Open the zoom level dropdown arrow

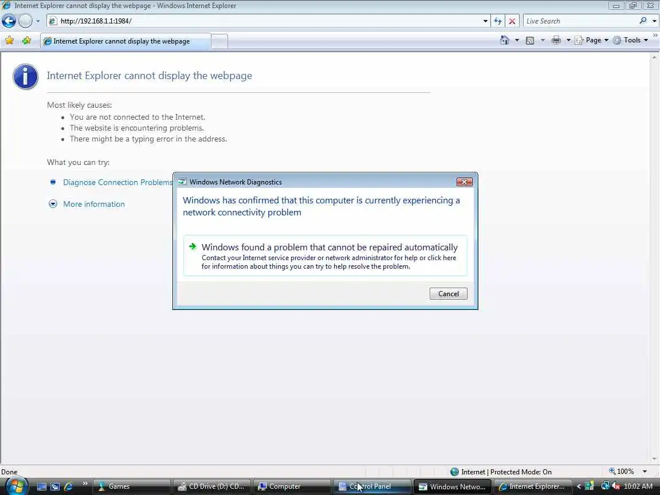pos(645,472)
